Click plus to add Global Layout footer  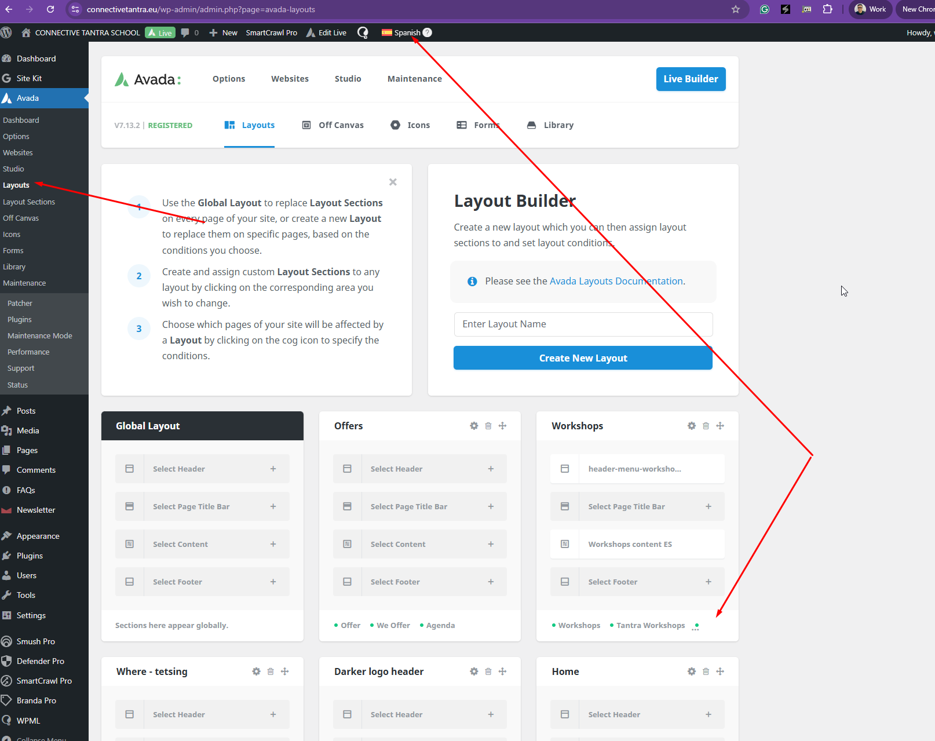(273, 582)
